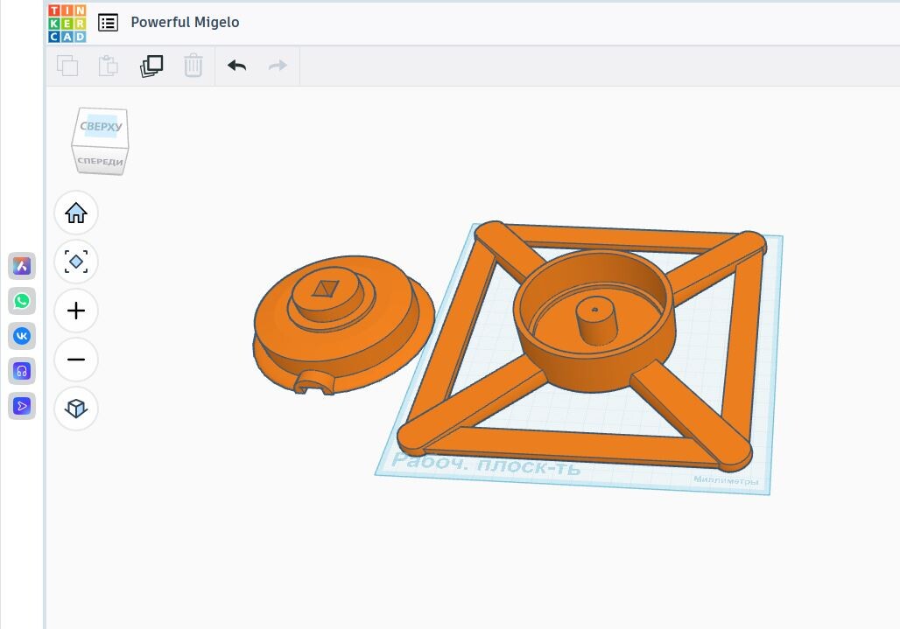Click the Copy toolbar icon

[67, 66]
